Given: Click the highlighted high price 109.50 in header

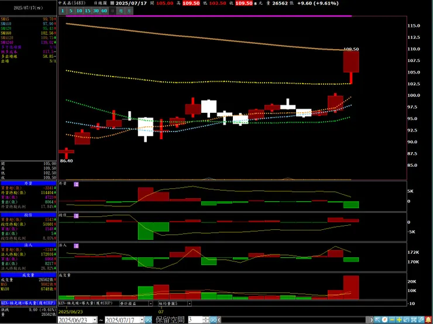Looking at the screenshot, I should [x=191, y=4].
